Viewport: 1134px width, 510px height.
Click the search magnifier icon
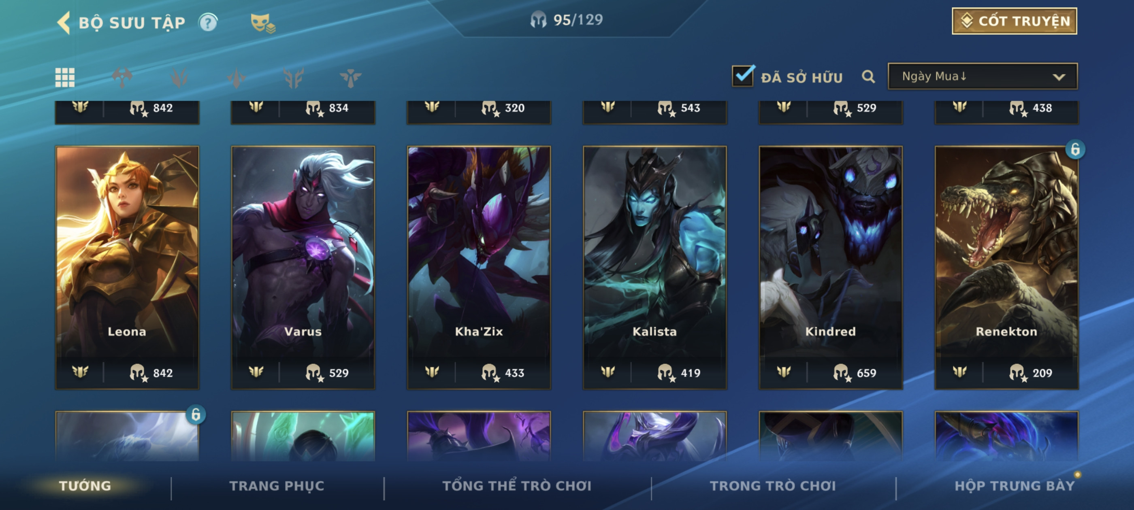pos(868,76)
